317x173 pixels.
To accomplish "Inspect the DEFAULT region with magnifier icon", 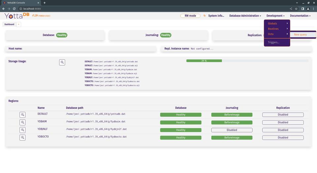I will [x=22, y=115].
